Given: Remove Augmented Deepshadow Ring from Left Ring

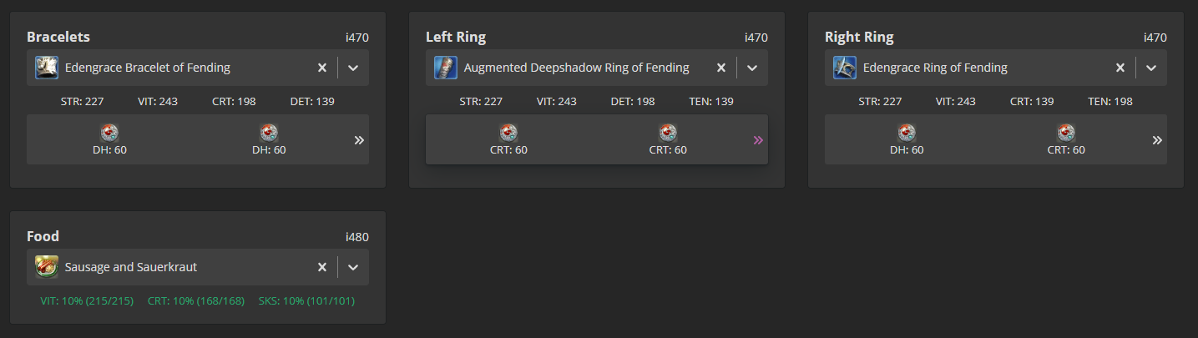Looking at the screenshot, I should 721,68.
